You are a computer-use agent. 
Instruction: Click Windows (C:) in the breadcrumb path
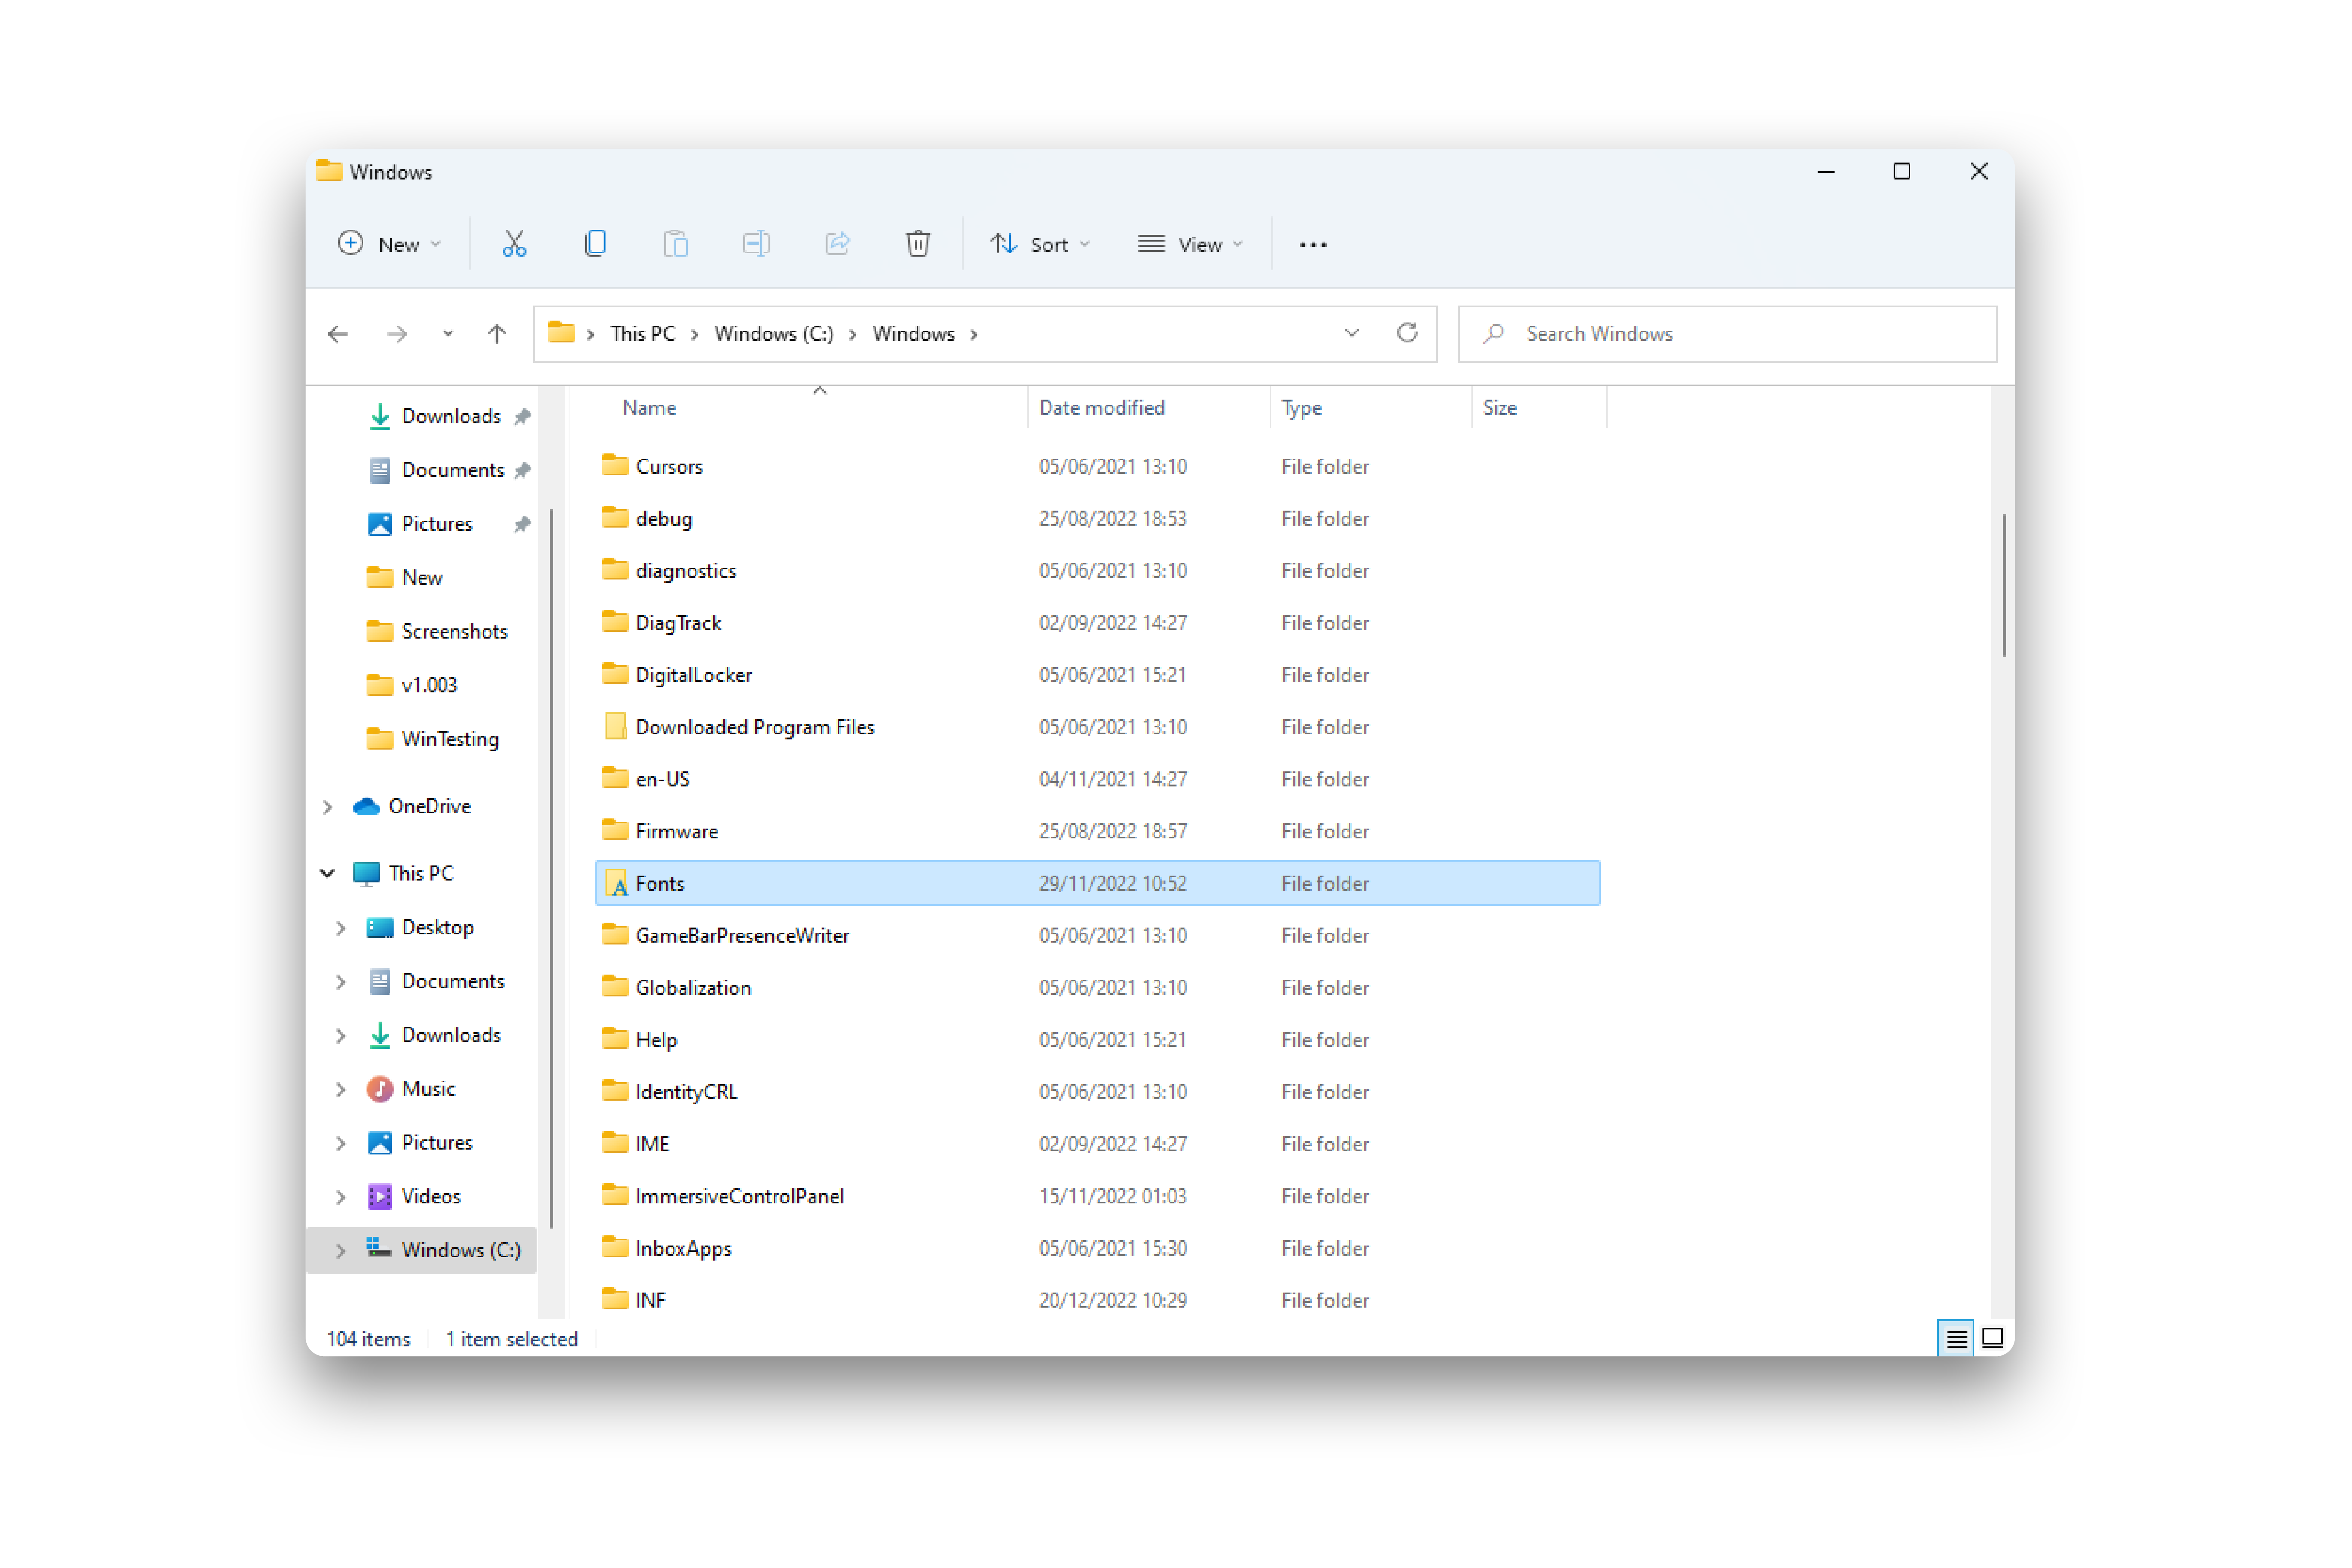[x=774, y=334]
